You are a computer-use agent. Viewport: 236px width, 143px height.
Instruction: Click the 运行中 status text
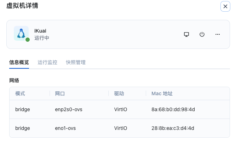pyautogui.click(x=42, y=38)
